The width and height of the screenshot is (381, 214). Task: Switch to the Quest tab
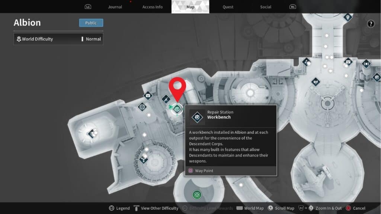[228, 6]
